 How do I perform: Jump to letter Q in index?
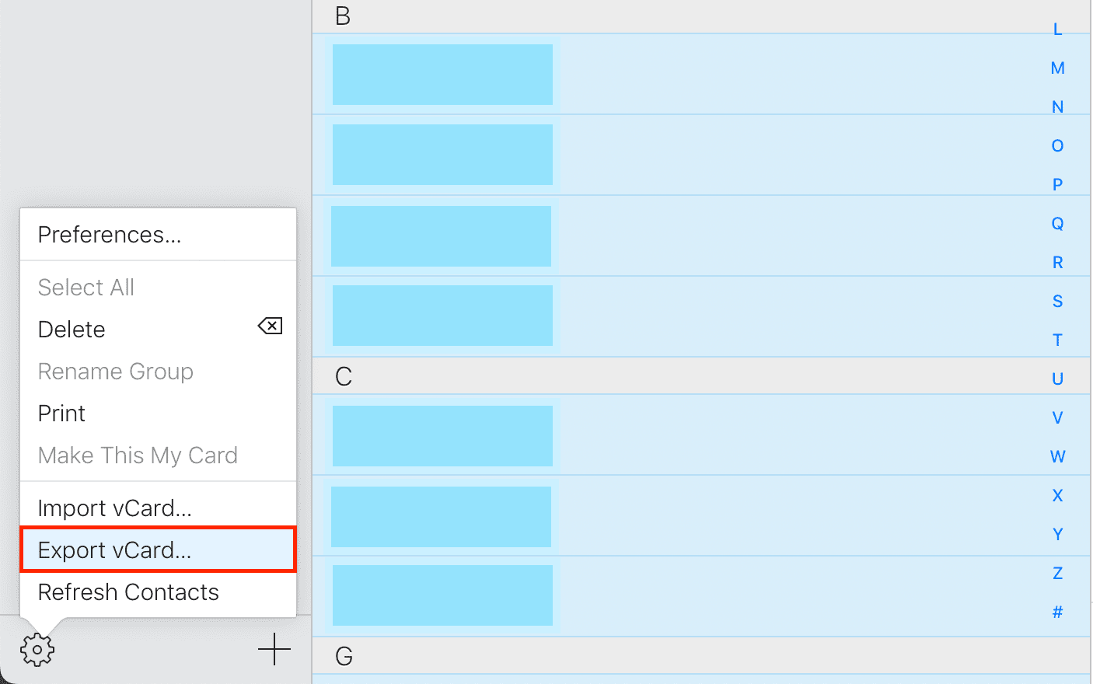[x=1057, y=224]
